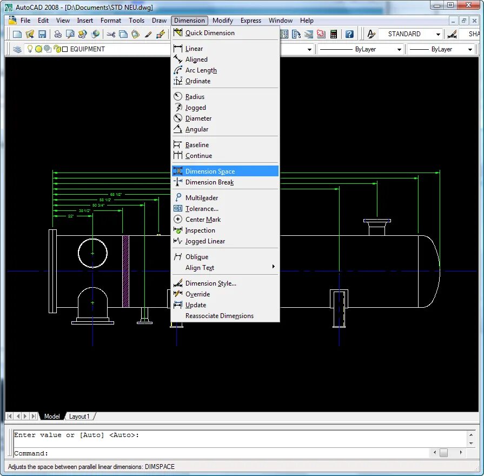Image resolution: width=484 pixels, height=476 pixels.
Task: Open the second ByLayer lineweight dropdown
Action: 470,49
